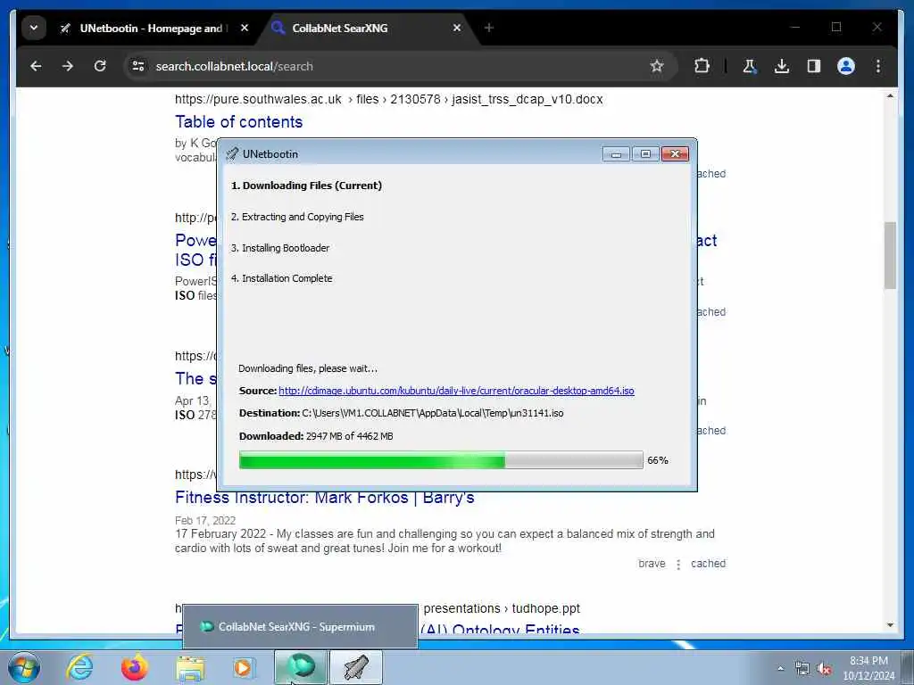The height and width of the screenshot is (685, 914).
Task: Launch Internet Explorer from the taskbar
Action: click(79, 667)
